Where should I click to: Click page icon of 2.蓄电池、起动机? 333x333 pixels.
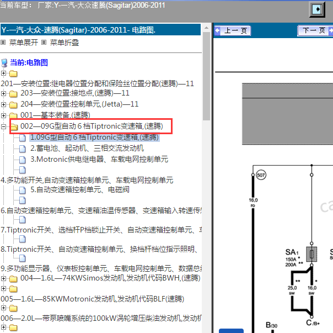click(22, 149)
